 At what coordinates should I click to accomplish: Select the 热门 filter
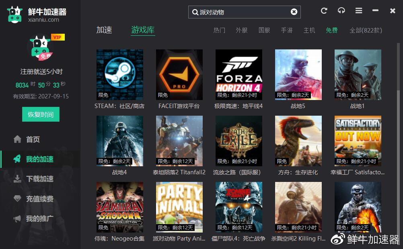pos(219,30)
